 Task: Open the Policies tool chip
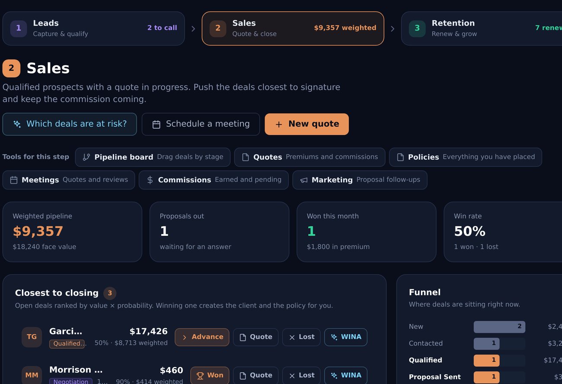pyautogui.click(x=465, y=157)
